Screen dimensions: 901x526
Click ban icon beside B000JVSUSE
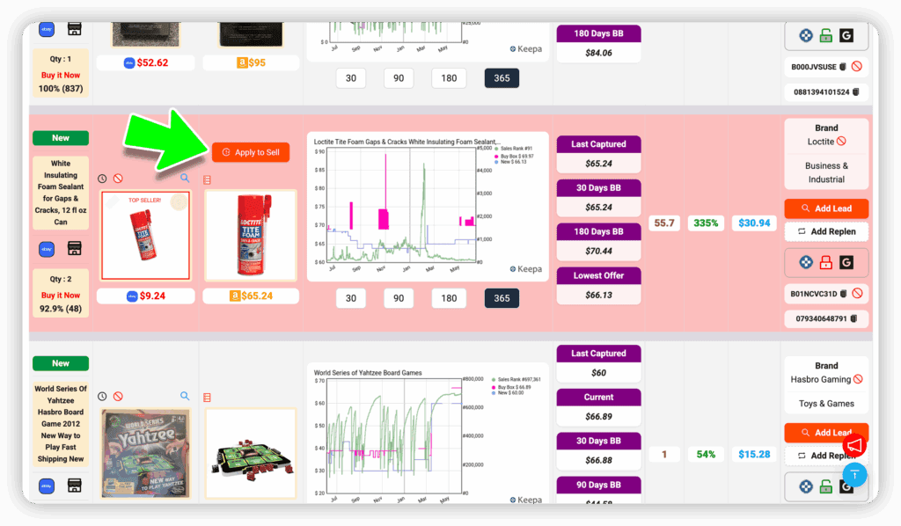coord(857,66)
